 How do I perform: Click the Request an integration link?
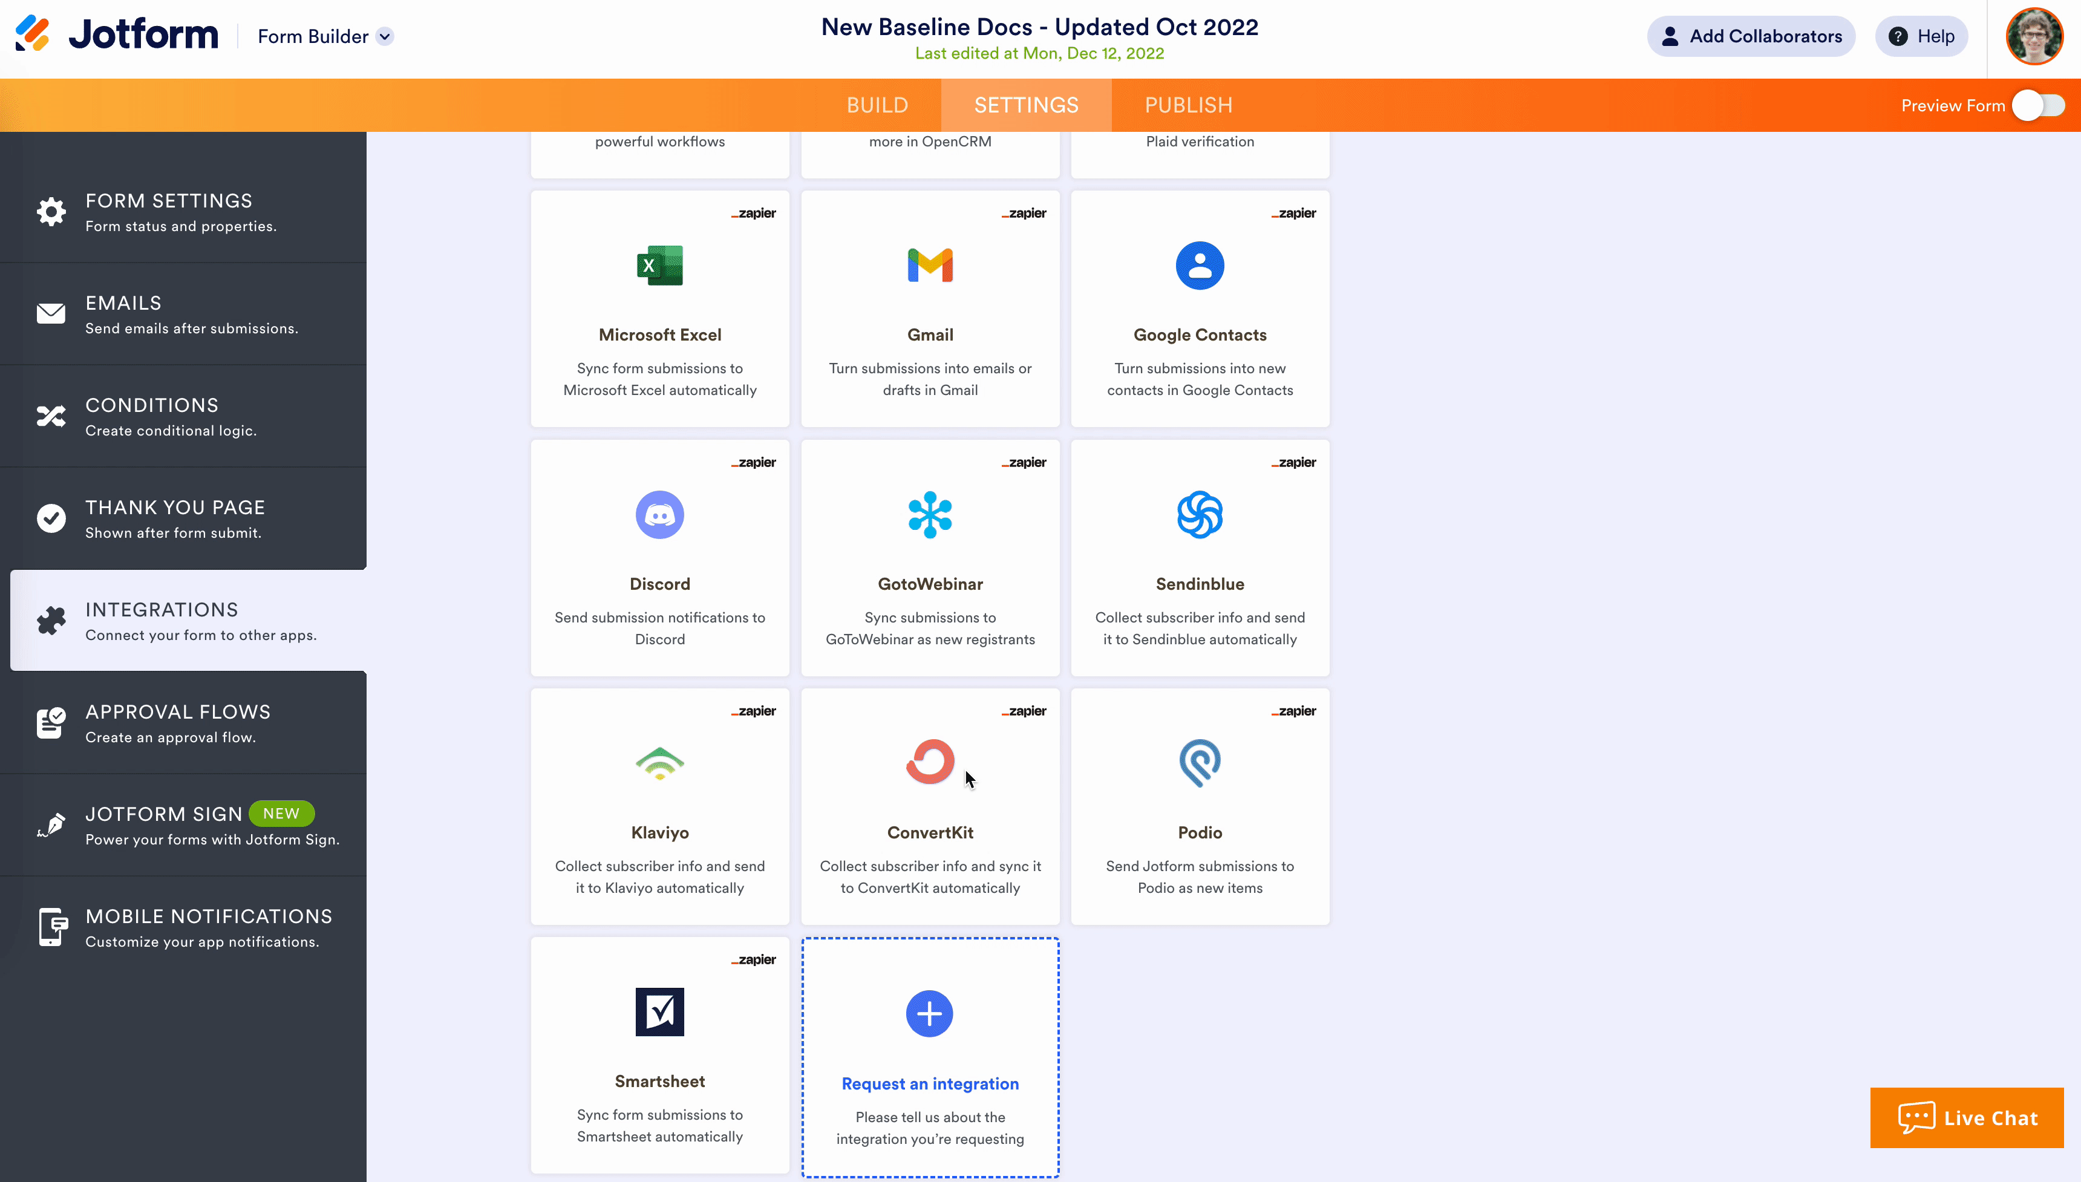point(930,1084)
